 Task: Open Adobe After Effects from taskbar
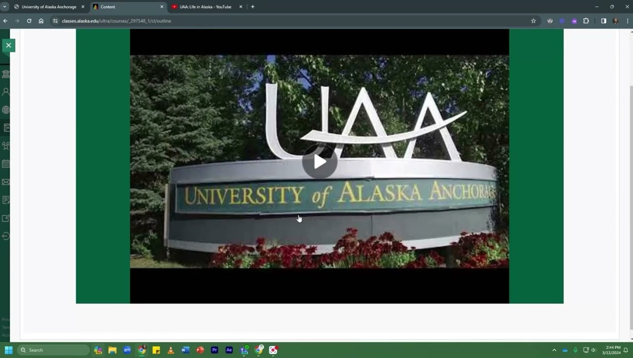229,350
